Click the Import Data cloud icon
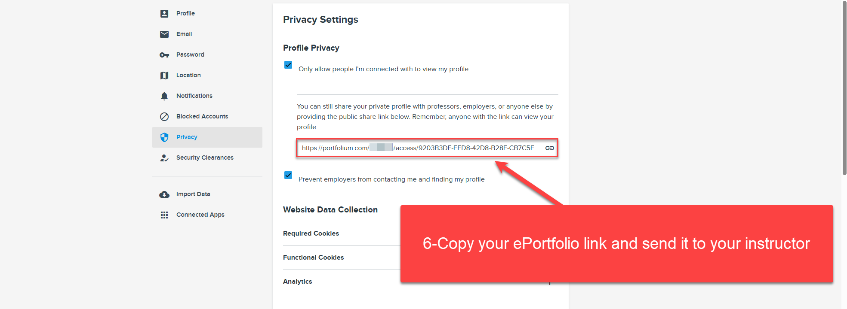847x309 pixels. [x=164, y=194]
